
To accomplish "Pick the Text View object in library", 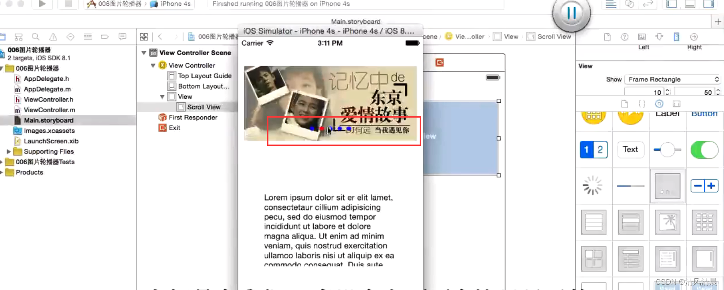I will pyautogui.click(x=667, y=259).
